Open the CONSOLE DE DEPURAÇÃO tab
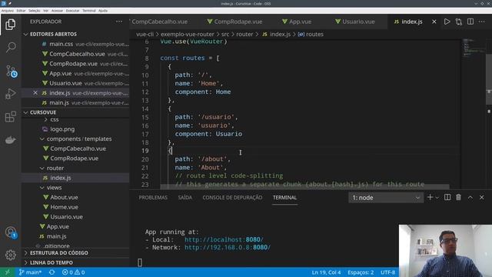This screenshot has height=277, width=492. click(232, 198)
